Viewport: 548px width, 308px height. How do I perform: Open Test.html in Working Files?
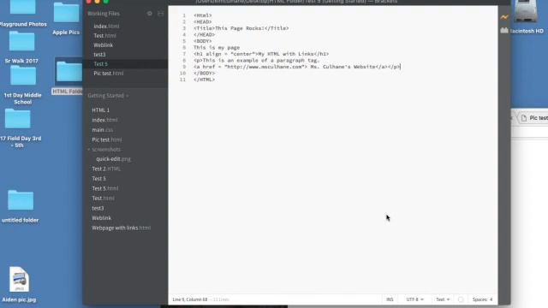pos(104,36)
